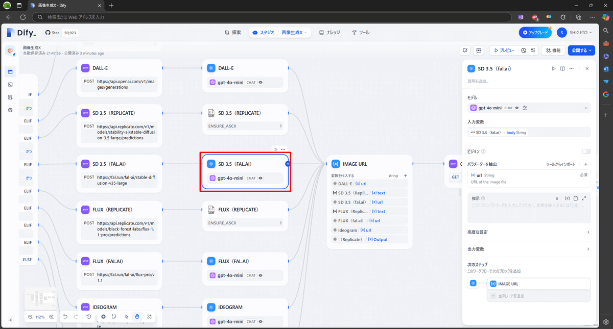Open the run history icon beside Preview
Image resolution: width=613 pixels, height=329 pixels.
[x=524, y=50]
